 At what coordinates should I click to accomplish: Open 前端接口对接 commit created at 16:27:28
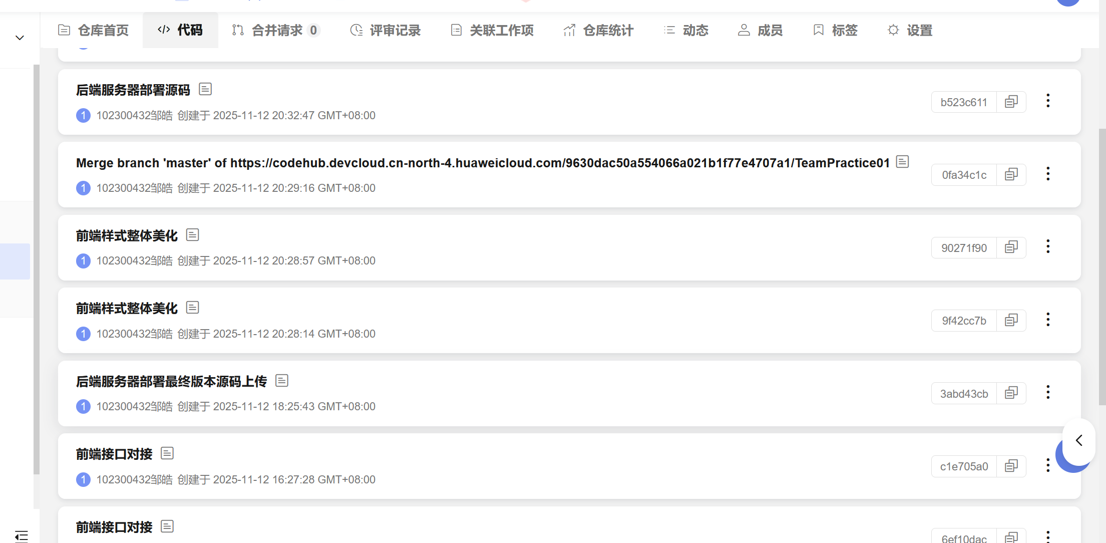click(114, 454)
